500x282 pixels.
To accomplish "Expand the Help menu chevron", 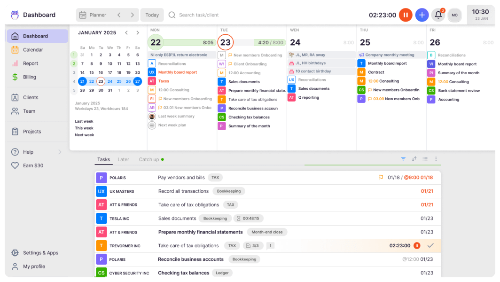I will pyautogui.click(x=60, y=152).
